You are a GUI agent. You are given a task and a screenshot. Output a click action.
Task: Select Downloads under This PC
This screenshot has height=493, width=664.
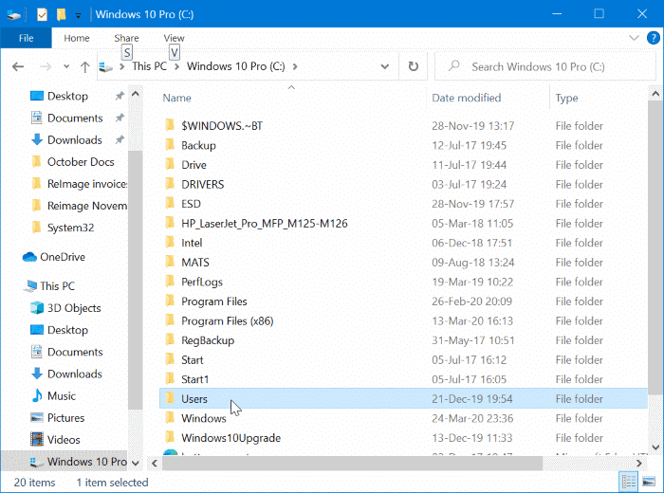pos(75,374)
